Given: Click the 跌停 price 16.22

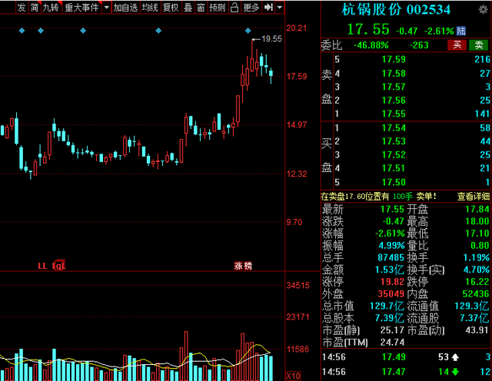Looking at the screenshot, I should point(477,282).
